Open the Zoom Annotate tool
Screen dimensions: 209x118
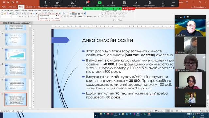point(137,4)
